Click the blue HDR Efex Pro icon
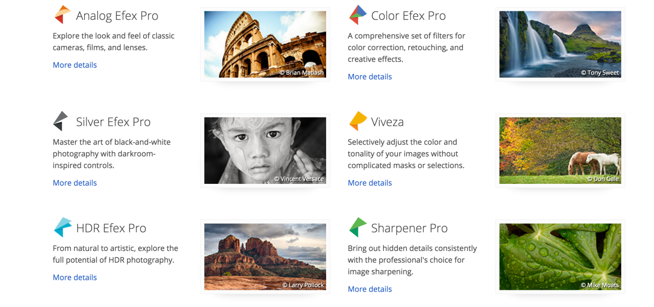Image resolution: width=654 pixels, height=307 pixels. 62,227
